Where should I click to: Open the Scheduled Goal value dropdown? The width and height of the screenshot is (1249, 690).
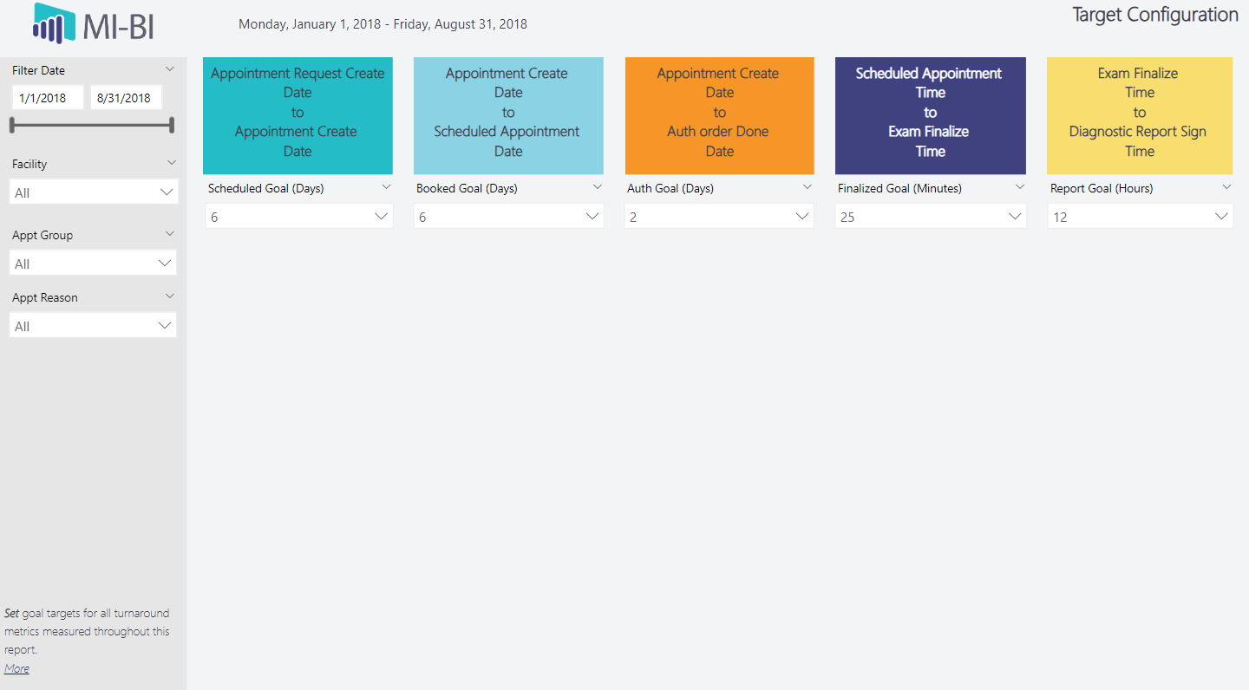point(299,217)
